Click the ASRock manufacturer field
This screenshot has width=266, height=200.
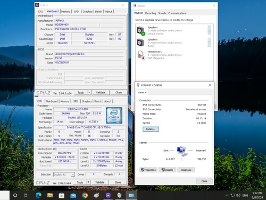[x=89, y=21]
